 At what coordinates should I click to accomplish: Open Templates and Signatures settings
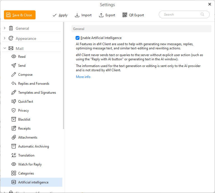37,93
